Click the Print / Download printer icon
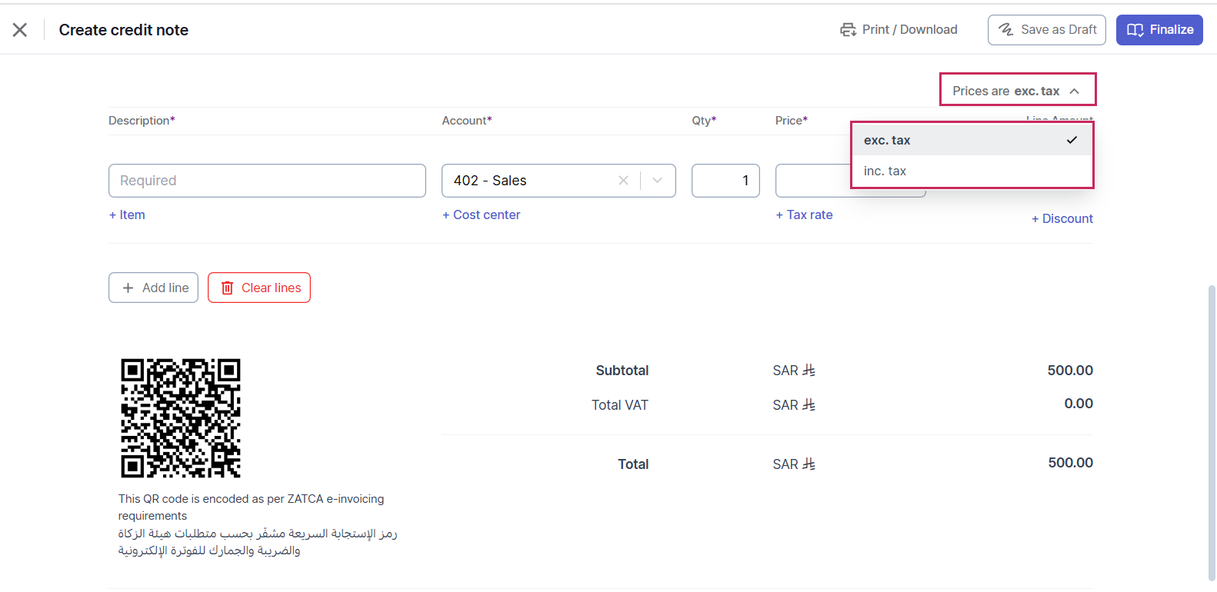This screenshot has width=1217, height=592. (848, 30)
